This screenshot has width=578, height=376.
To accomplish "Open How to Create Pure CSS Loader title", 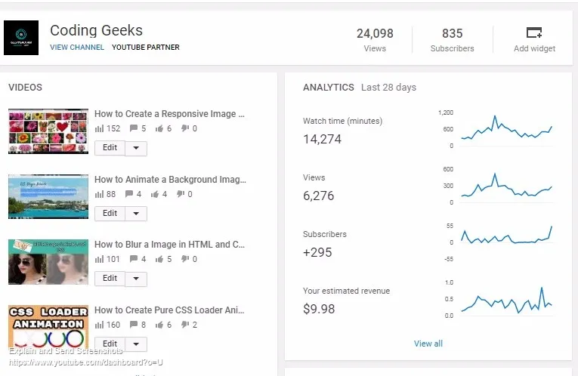I will click(169, 310).
